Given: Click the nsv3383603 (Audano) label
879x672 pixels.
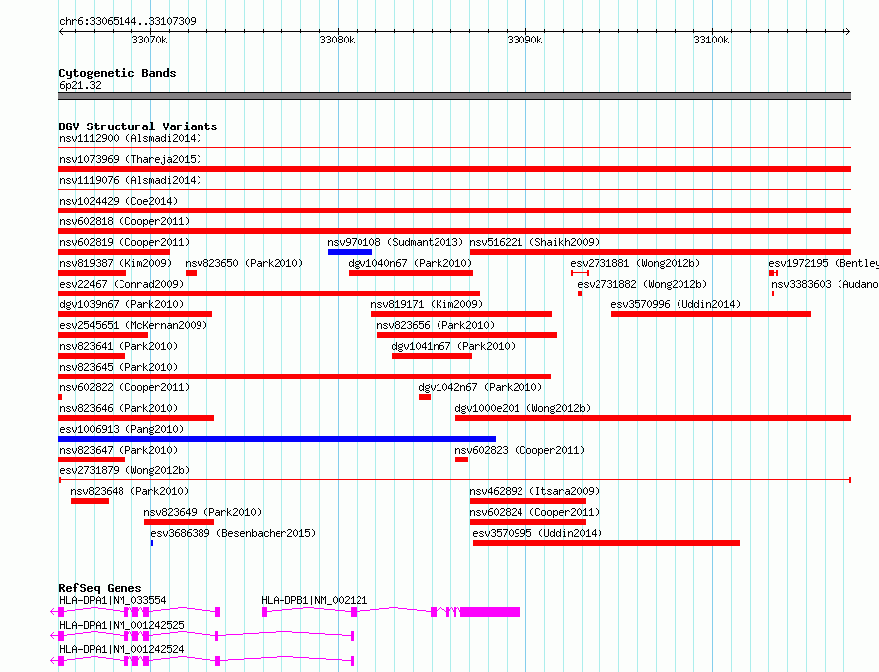Looking at the screenshot, I should [826, 284].
